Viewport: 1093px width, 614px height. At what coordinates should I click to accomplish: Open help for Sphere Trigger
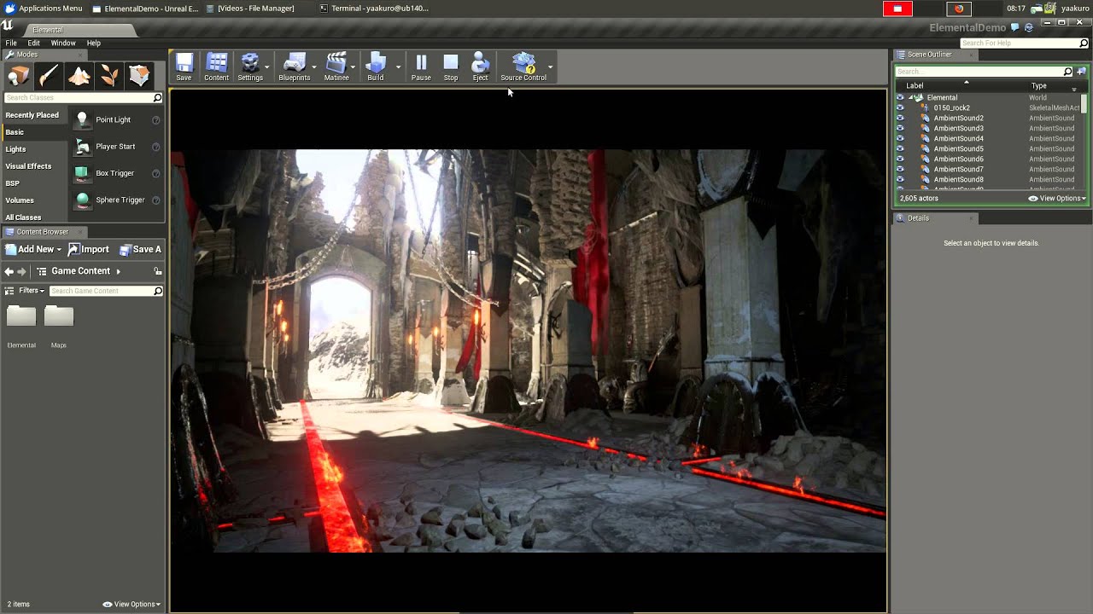tap(155, 200)
